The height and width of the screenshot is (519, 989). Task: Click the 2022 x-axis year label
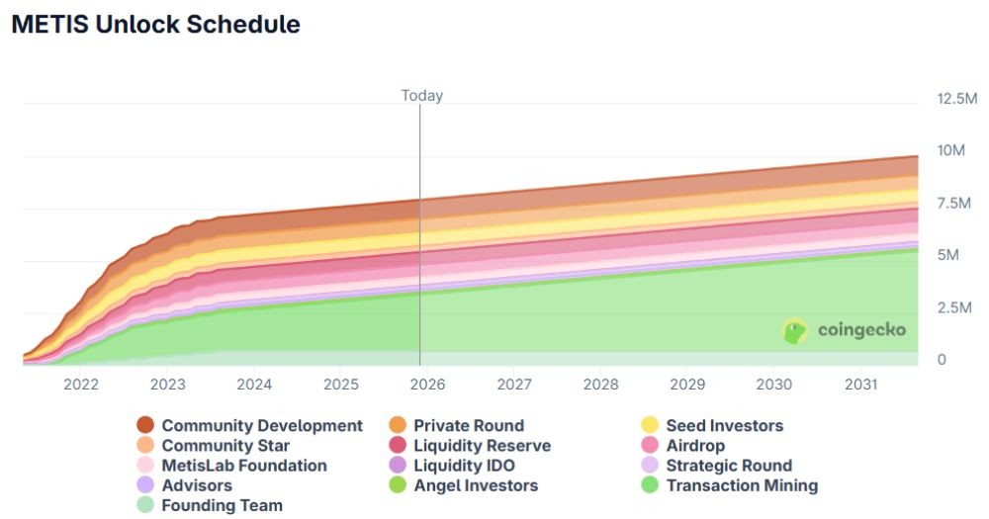[81, 384]
